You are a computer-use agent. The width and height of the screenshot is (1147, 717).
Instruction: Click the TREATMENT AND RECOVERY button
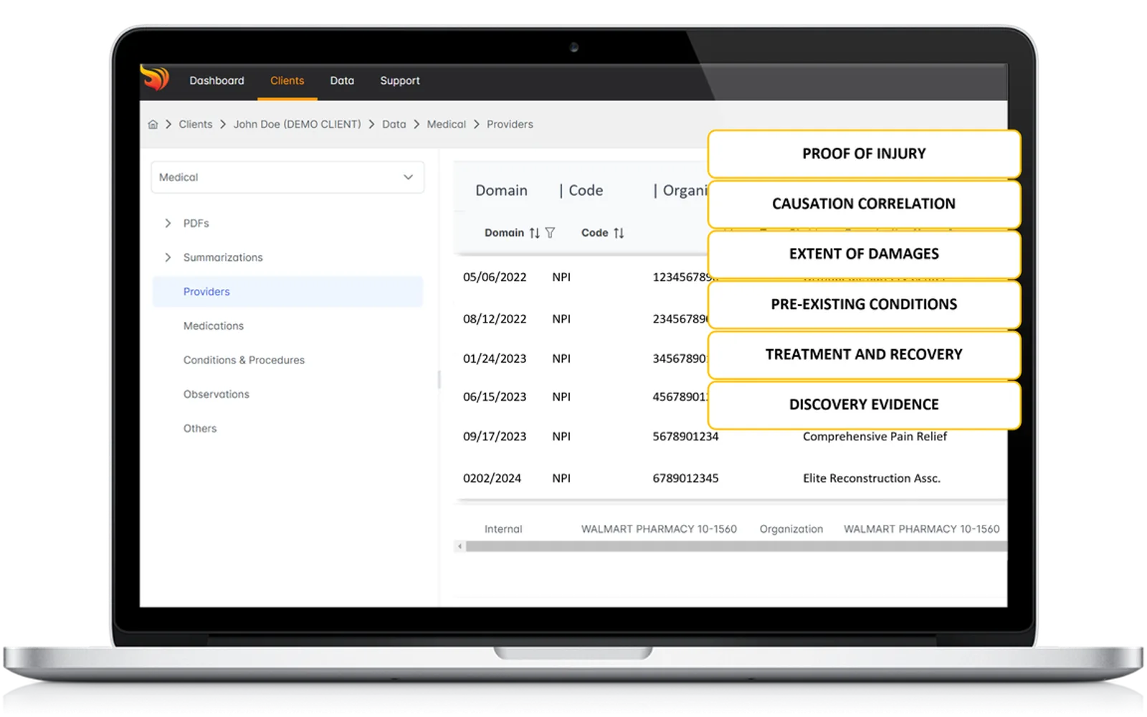864,354
